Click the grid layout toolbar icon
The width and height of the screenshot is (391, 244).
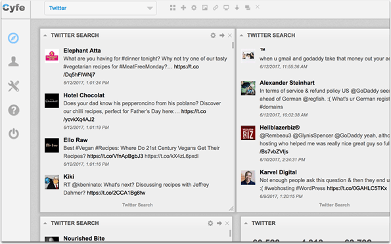(x=173, y=8)
